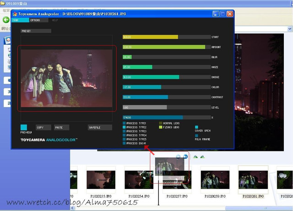This screenshot has width=293, height=211.
Task: Select PROCESS E6C41 option
Action: point(135,143)
